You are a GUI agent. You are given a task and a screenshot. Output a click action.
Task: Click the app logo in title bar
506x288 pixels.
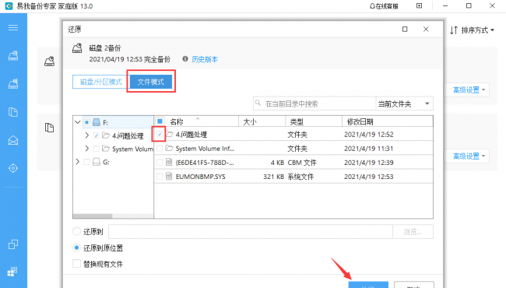(9, 6)
